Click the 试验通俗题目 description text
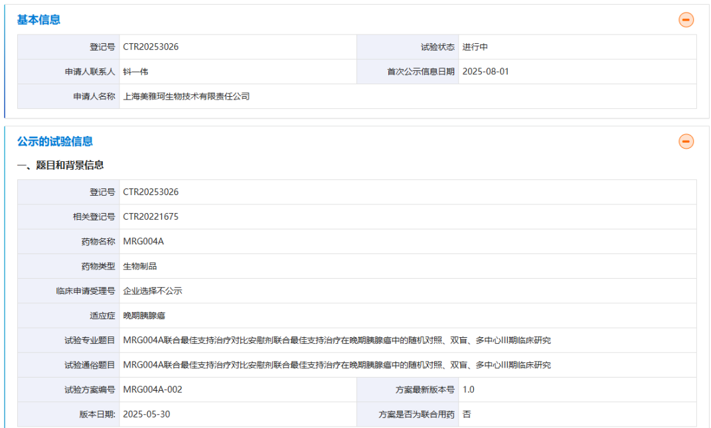Image resolution: width=711 pixels, height=428 pixels. [337, 364]
